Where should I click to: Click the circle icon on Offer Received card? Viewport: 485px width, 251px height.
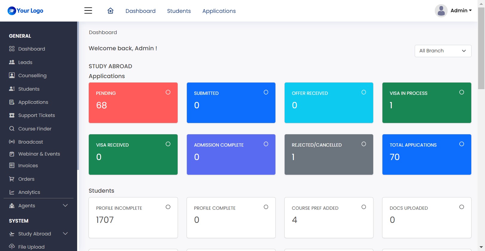click(x=364, y=92)
